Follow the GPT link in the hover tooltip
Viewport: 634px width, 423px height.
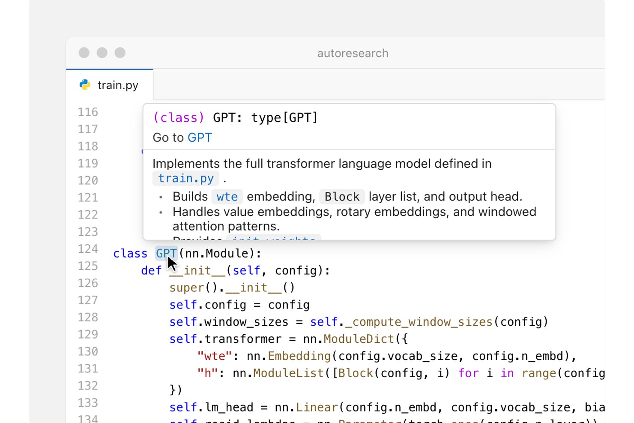click(x=200, y=138)
